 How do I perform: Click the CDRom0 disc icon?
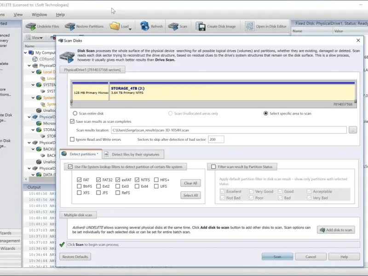point(35,59)
